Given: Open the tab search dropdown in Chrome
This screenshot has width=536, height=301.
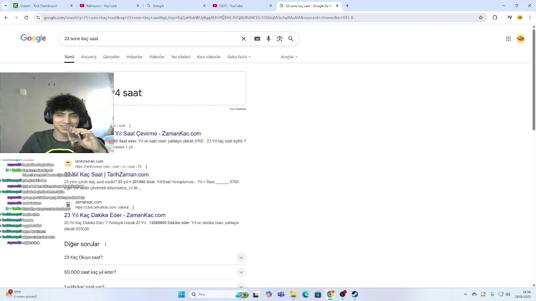Looking at the screenshot, I should (x=6, y=6).
